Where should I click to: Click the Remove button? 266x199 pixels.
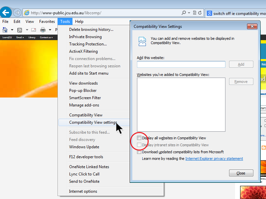pos(241,82)
